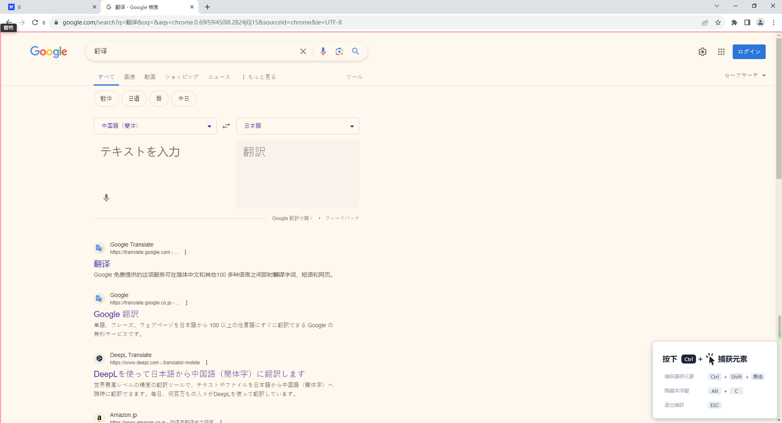
Task: Open Google Lens image search
Action: pyautogui.click(x=339, y=51)
